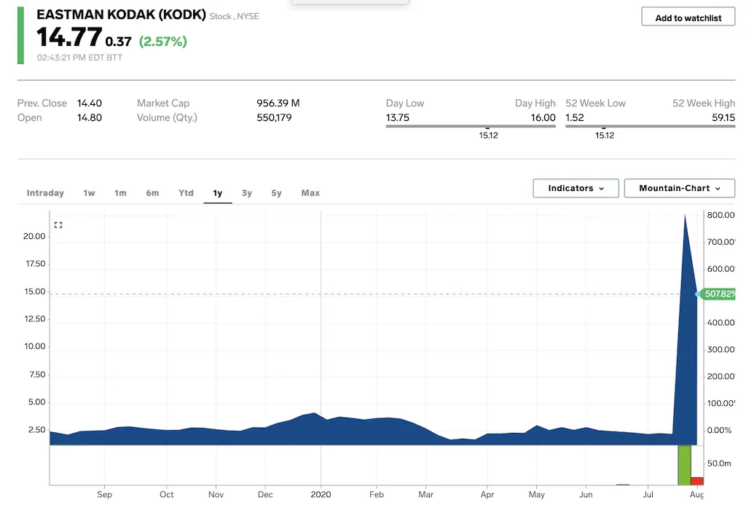Choose the 3y chart range
This screenshot has width=746, height=508.
coord(247,193)
